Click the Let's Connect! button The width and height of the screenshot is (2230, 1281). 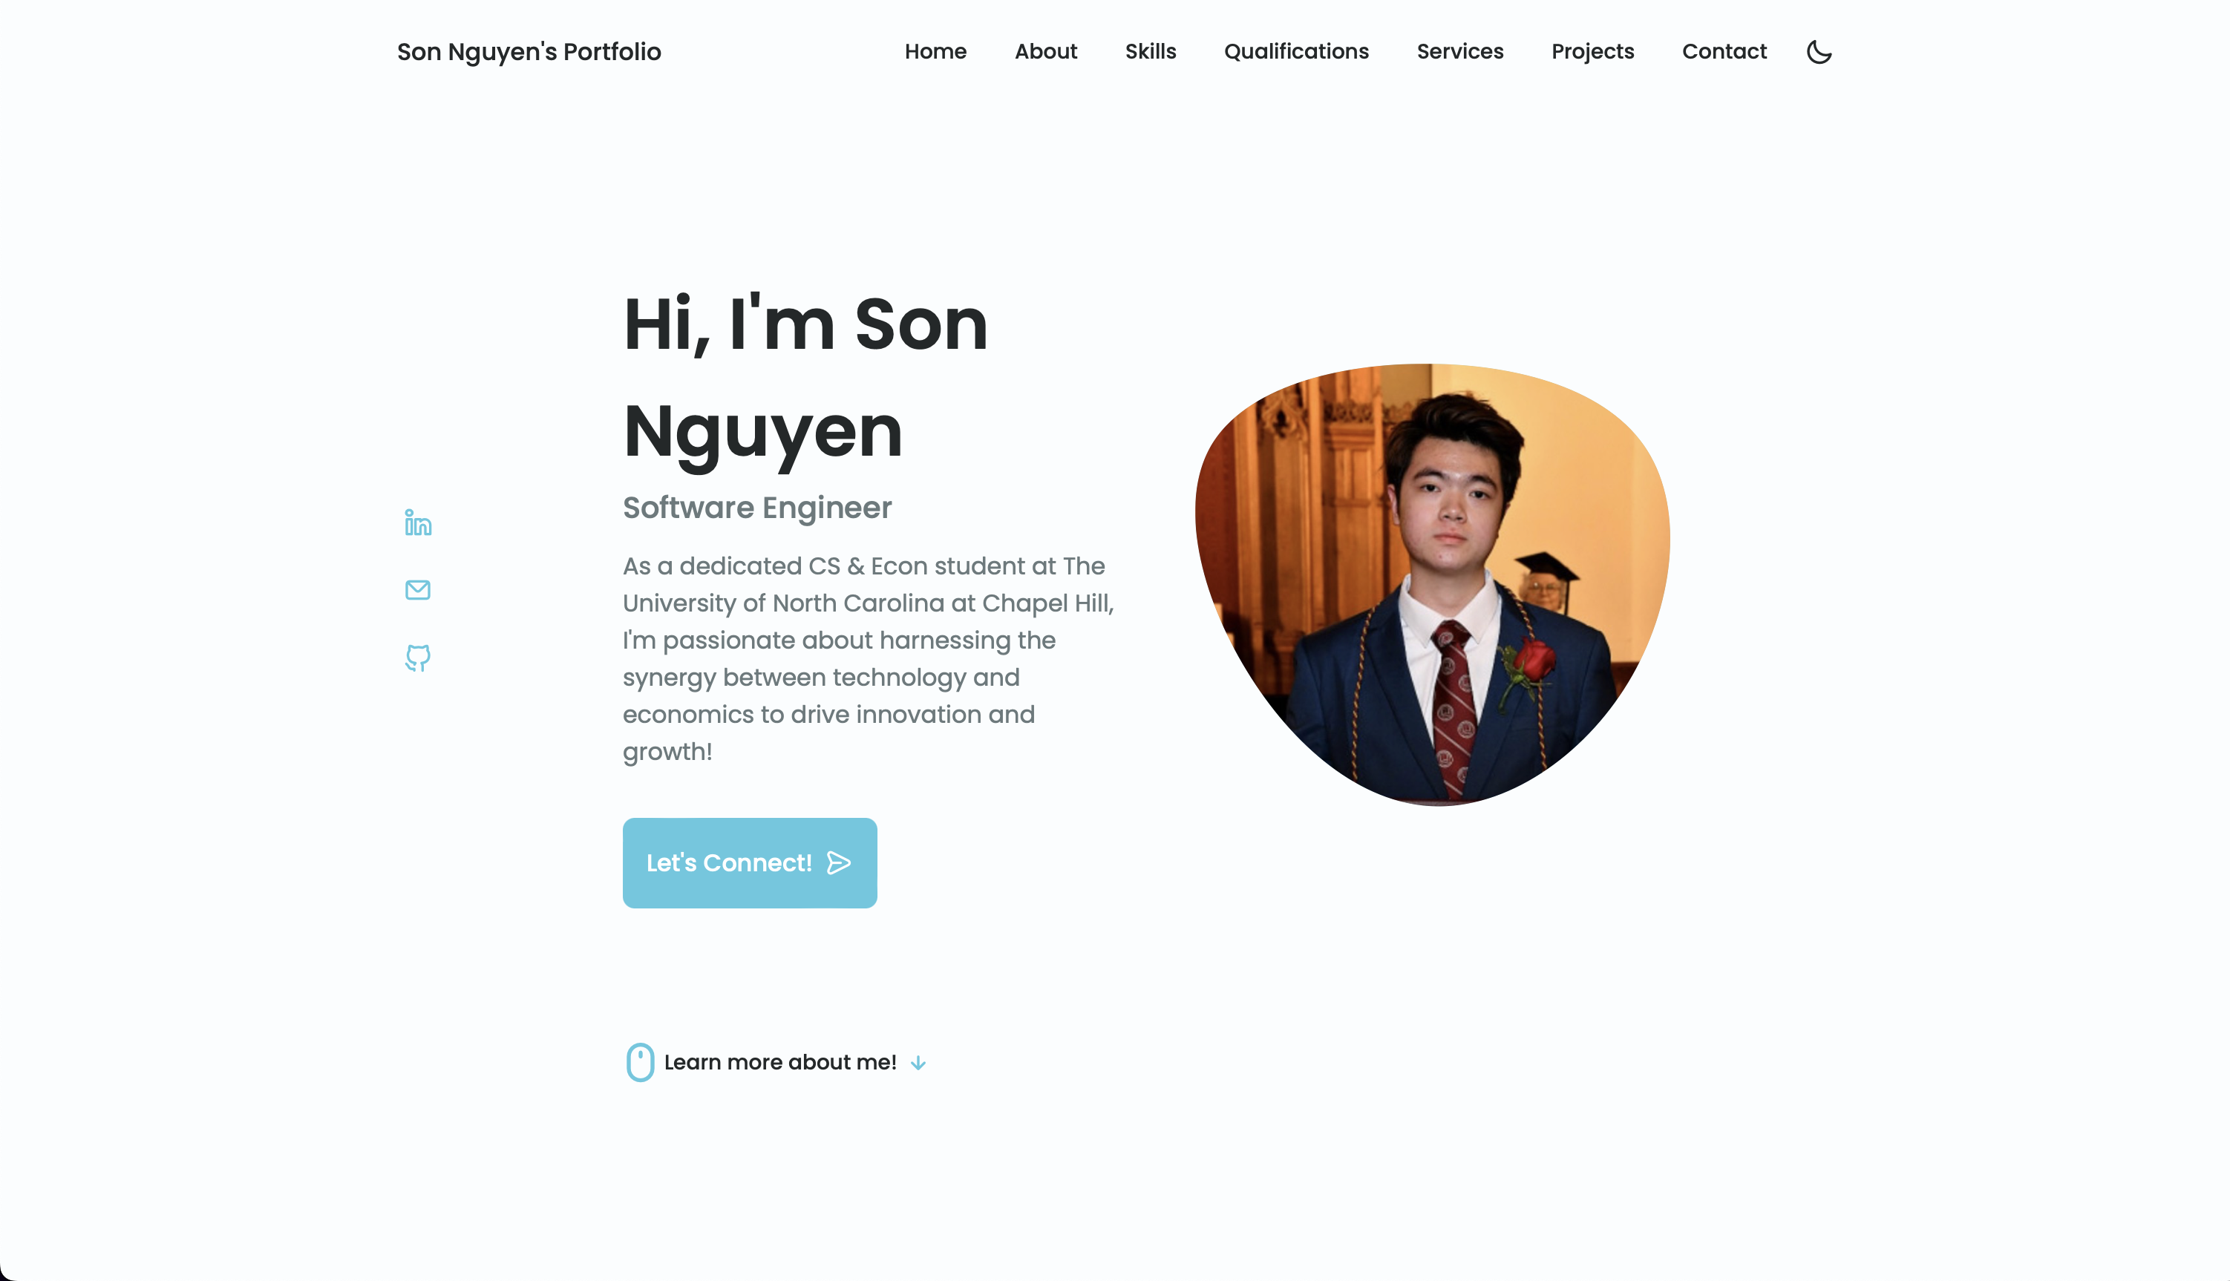tap(750, 863)
